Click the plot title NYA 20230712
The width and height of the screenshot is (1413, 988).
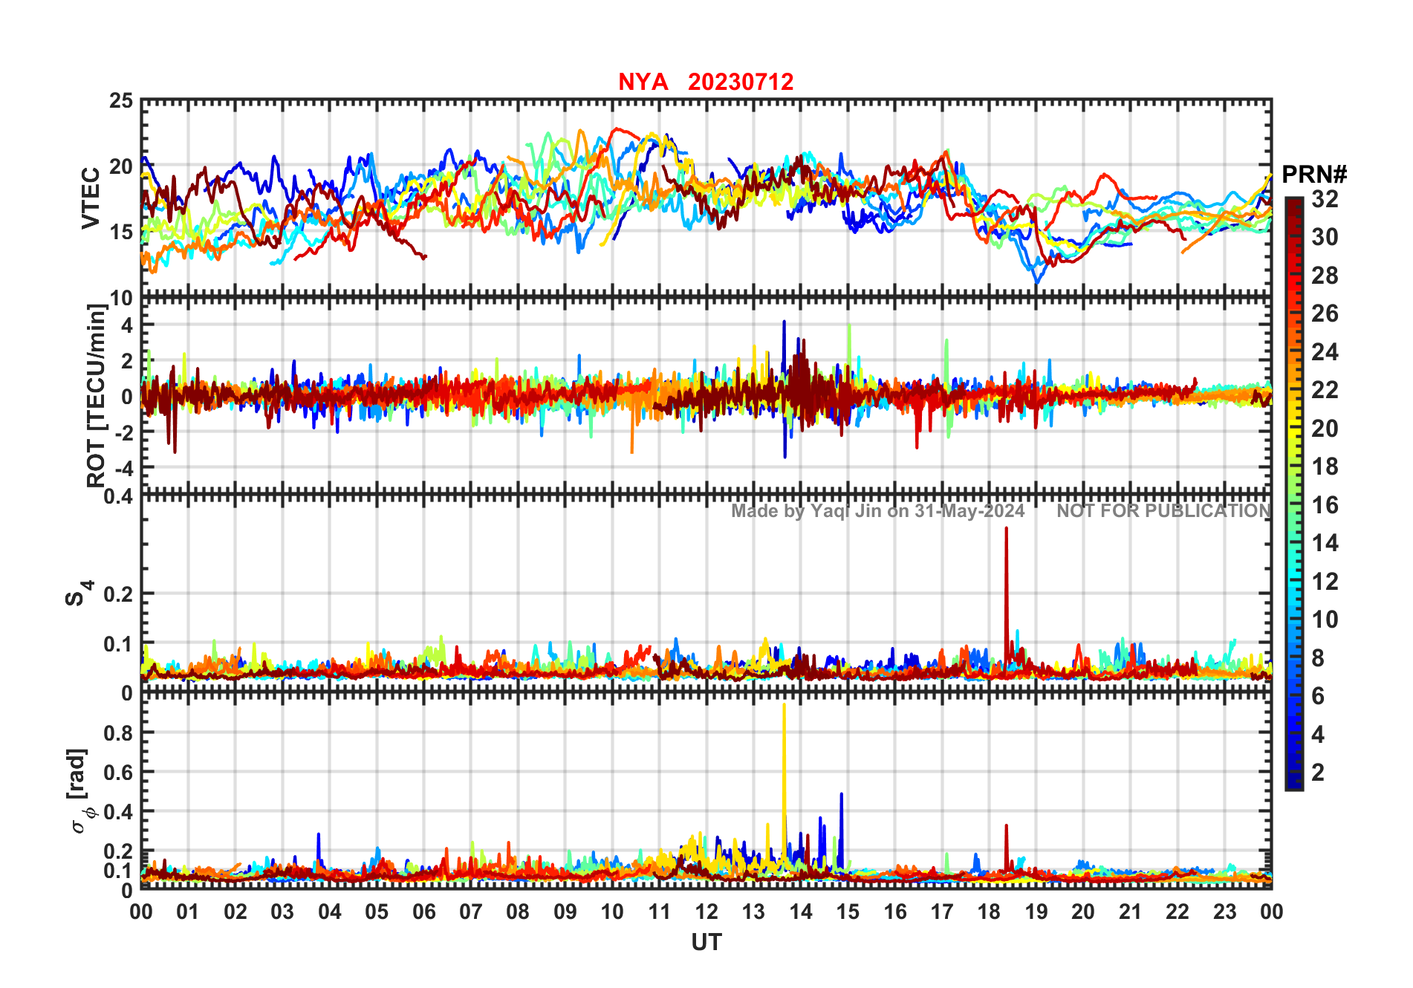(x=706, y=82)
